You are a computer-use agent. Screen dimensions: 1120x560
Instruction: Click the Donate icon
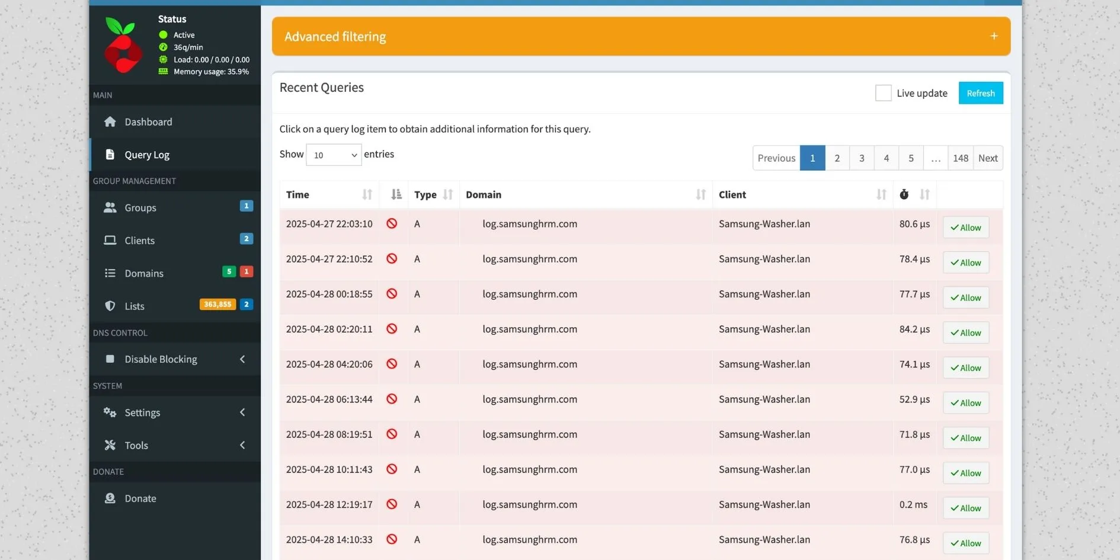coord(110,498)
